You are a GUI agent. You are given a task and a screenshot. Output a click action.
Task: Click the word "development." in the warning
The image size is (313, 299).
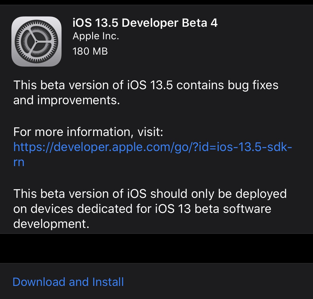click(51, 224)
